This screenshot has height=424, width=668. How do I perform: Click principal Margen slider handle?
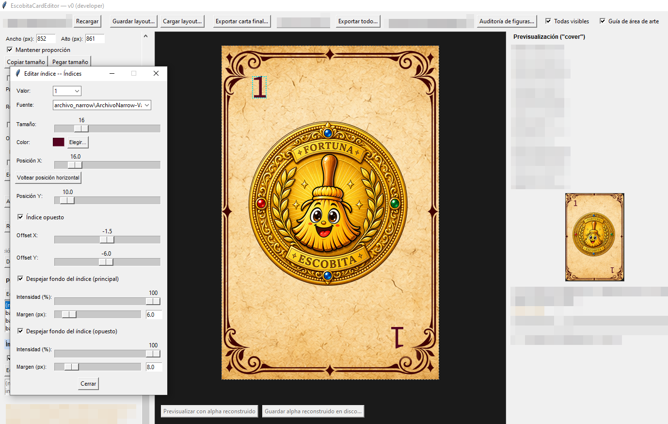[69, 314]
